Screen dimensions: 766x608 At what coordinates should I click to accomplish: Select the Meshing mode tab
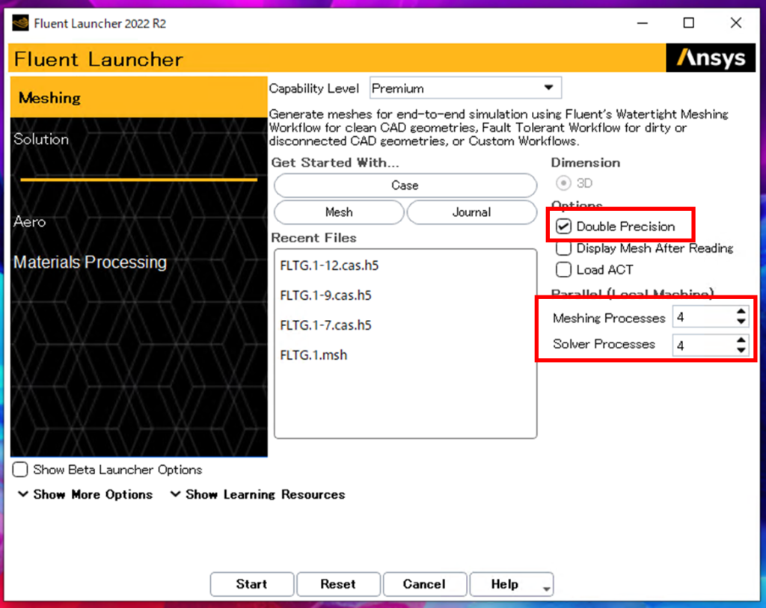pos(138,97)
